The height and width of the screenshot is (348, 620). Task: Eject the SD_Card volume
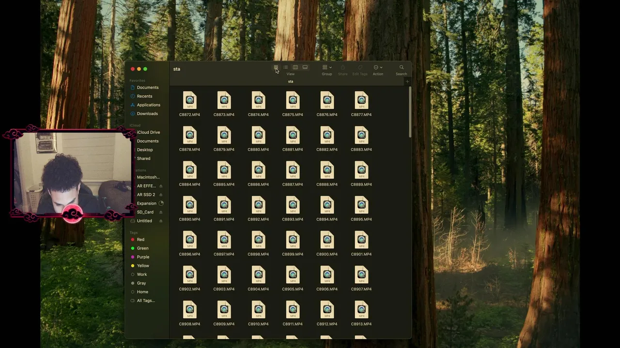(161, 212)
